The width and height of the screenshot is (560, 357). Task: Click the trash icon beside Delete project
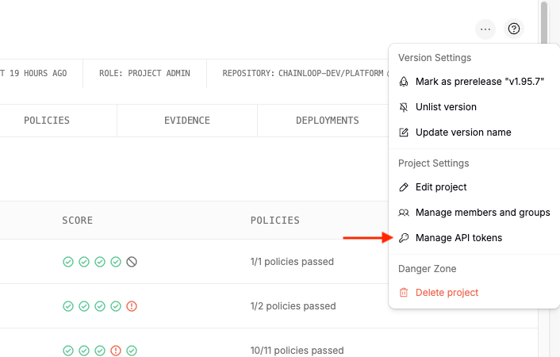click(404, 293)
